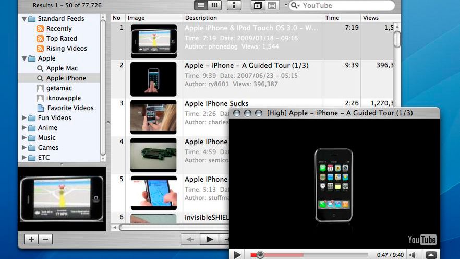The height and width of the screenshot is (259, 460).
Task: Focus the YouTube search field
Action: click(x=342, y=5)
